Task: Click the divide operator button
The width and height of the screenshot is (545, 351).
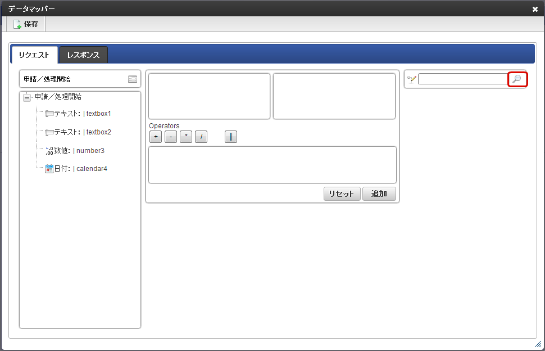Action: [x=201, y=137]
